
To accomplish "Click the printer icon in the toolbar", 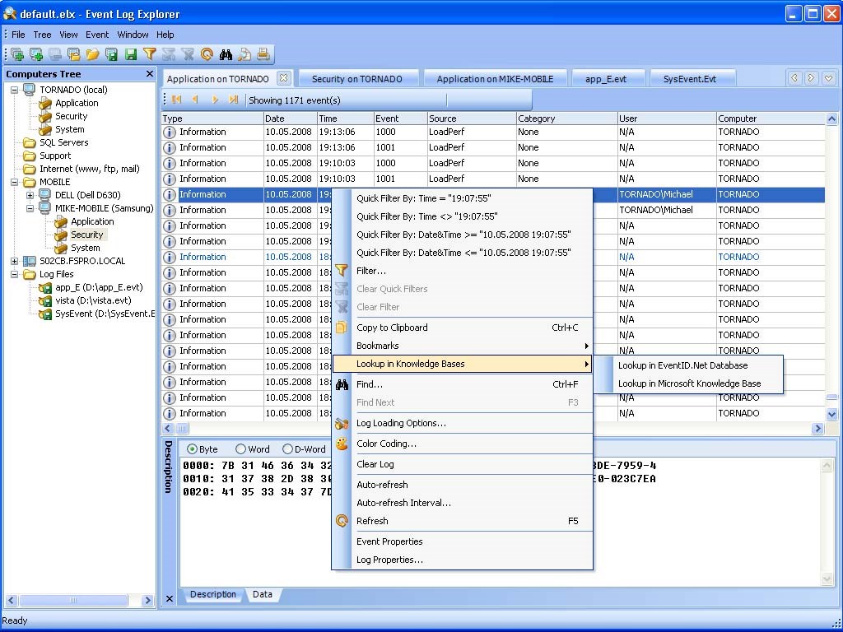I will (263, 55).
